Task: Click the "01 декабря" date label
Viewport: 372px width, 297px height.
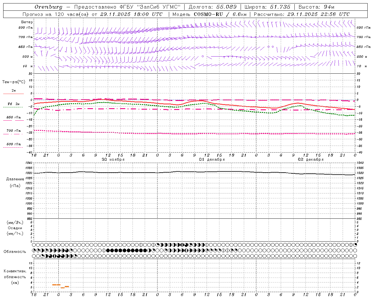Action: [x=212, y=160]
